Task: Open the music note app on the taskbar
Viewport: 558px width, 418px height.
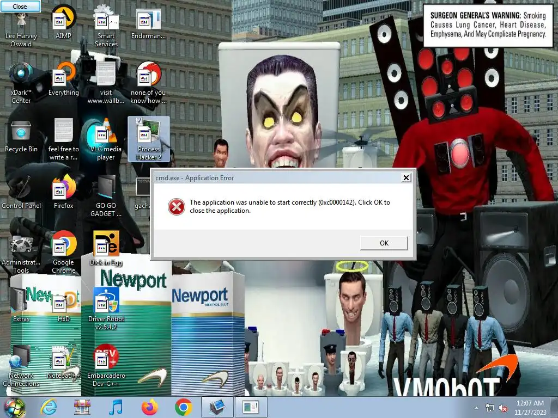Action: 116,407
